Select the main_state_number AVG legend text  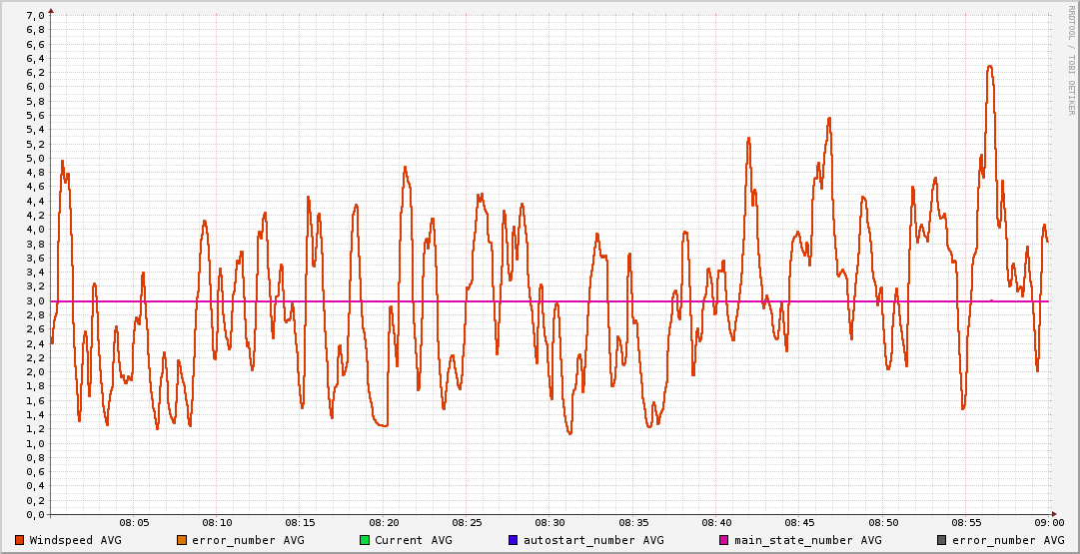click(x=807, y=540)
